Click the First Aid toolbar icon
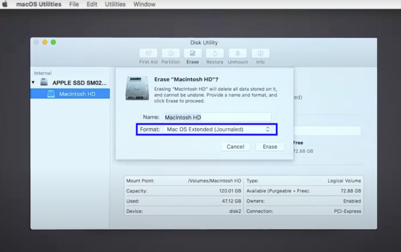 coord(148,53)
